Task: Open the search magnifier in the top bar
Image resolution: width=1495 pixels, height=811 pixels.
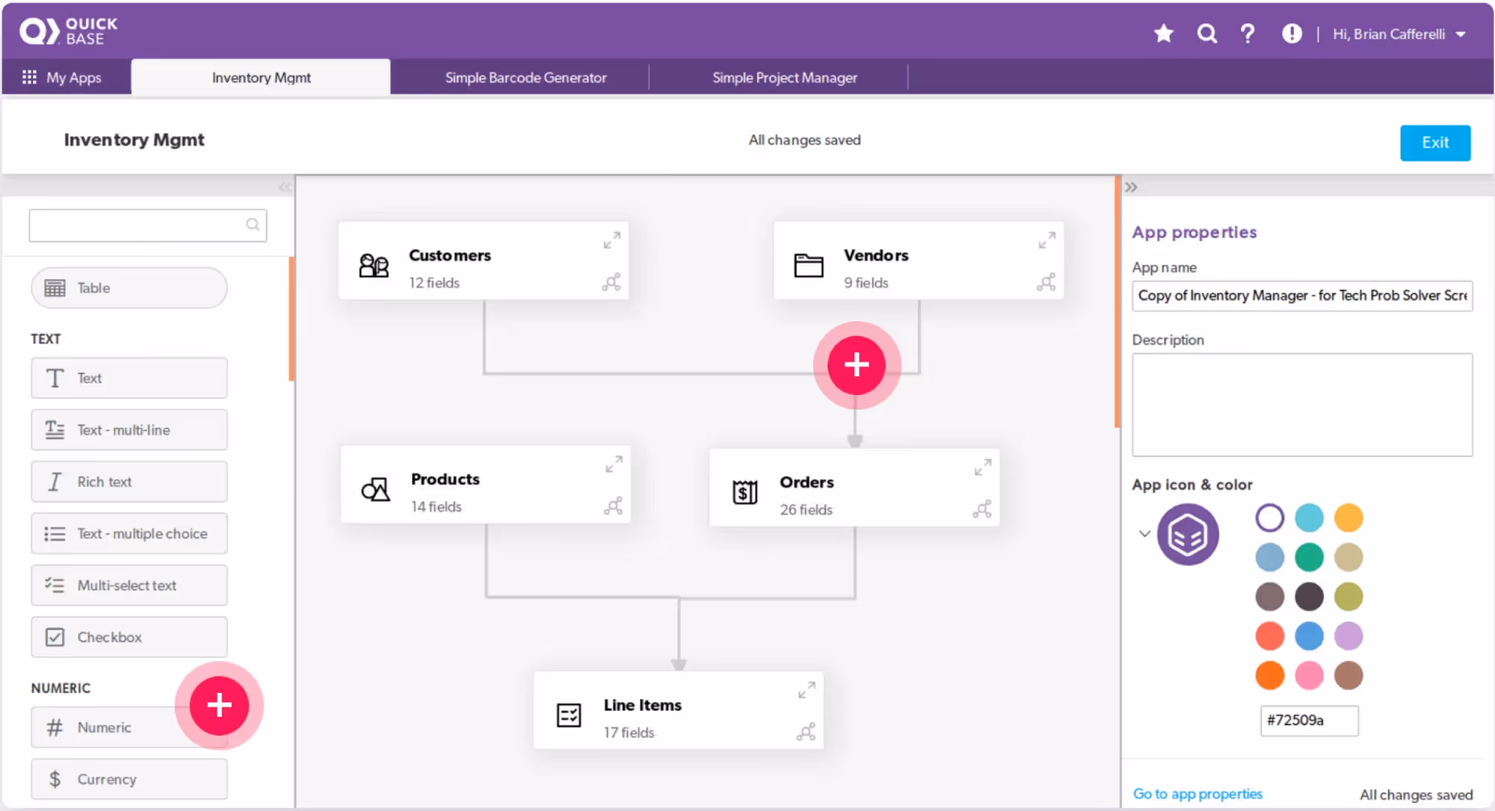Action: point(1206,33)
